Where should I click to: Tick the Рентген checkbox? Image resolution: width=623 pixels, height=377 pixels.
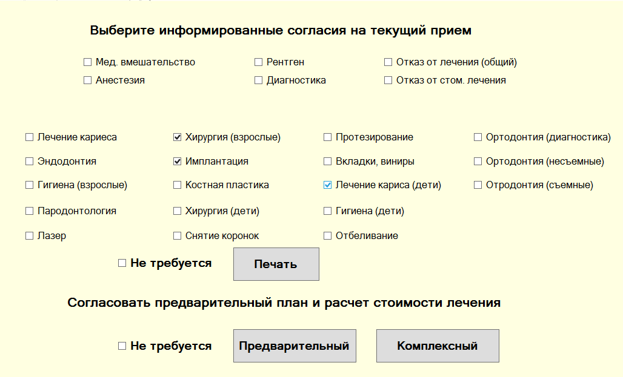pyautogui.click(x=258, y=62)
